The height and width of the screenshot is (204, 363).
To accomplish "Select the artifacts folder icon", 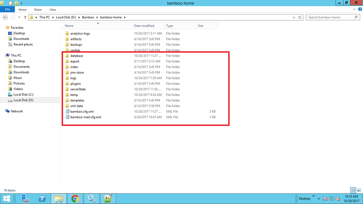I will pyautogui.click(x=67, y=39).
